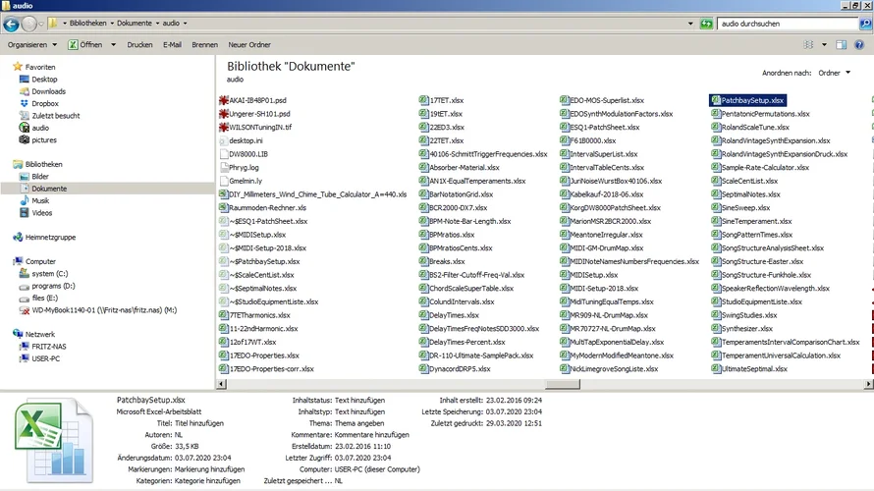Image resolution: width=874 pixels, height=491 pixels.
Task: Open the Musik library
Action: [39, 200]
